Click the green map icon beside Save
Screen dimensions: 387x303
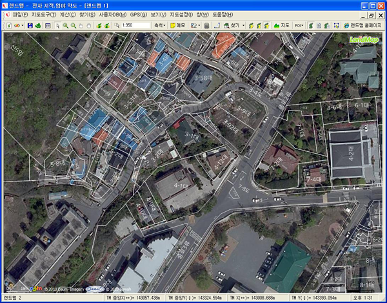38,25
